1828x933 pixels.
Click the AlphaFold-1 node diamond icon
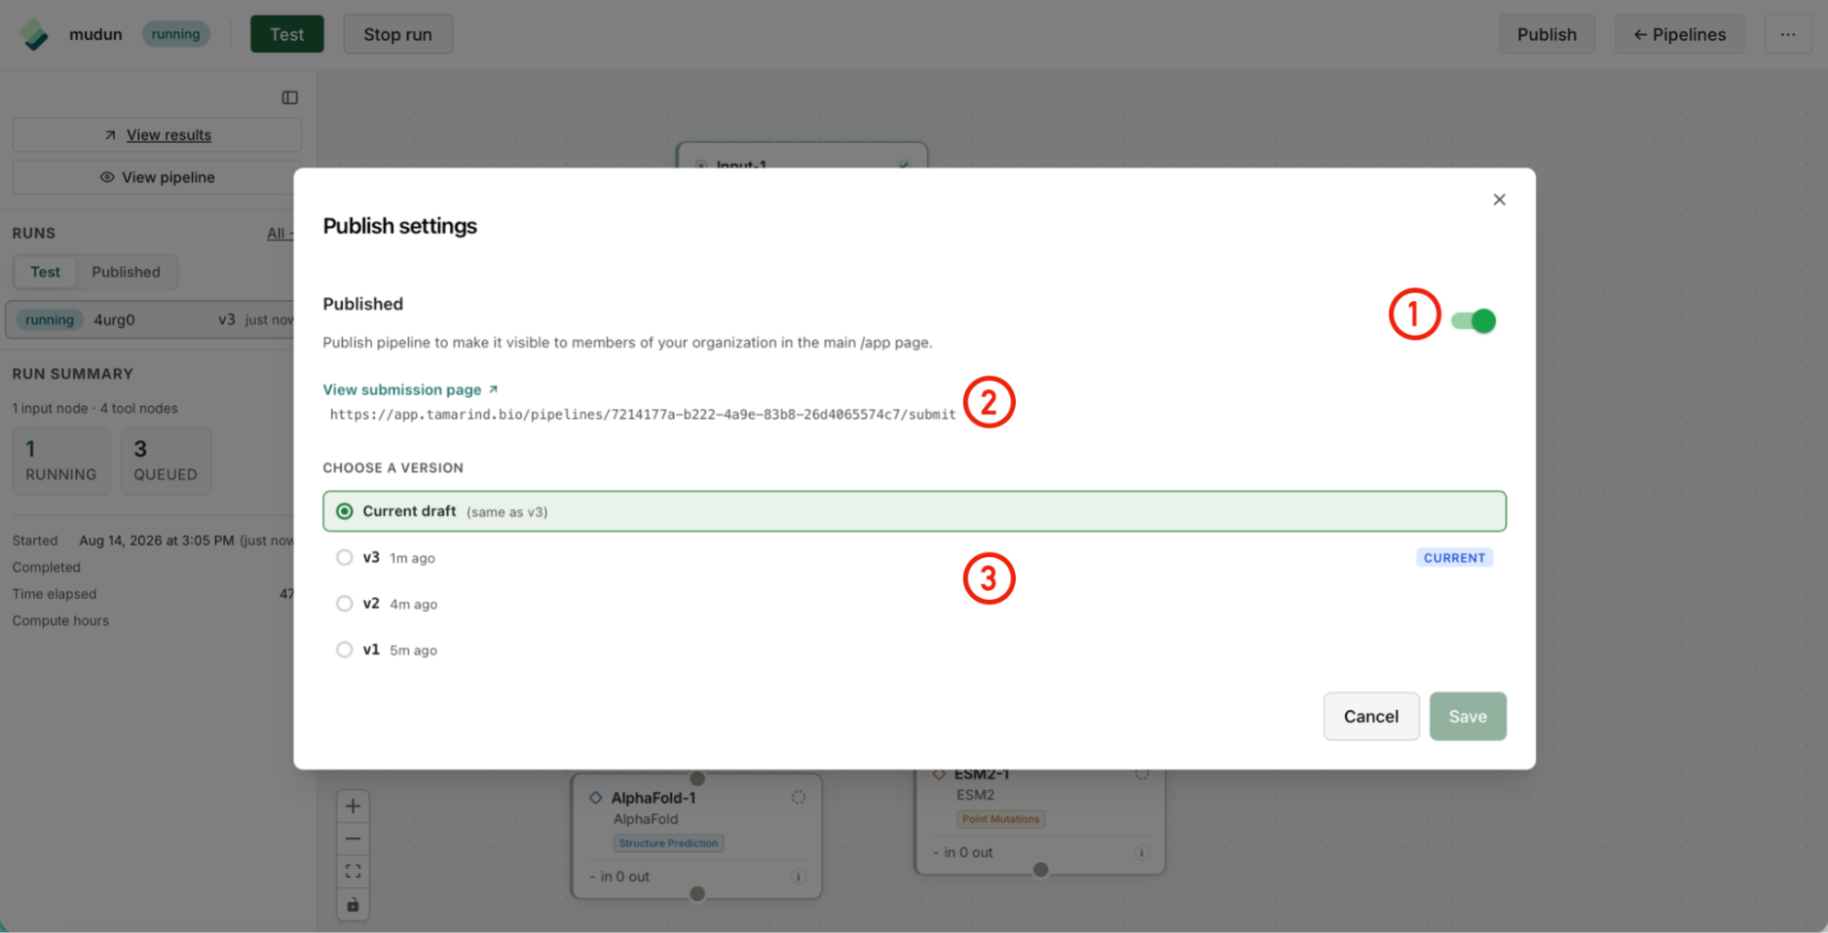coord(595,798)
